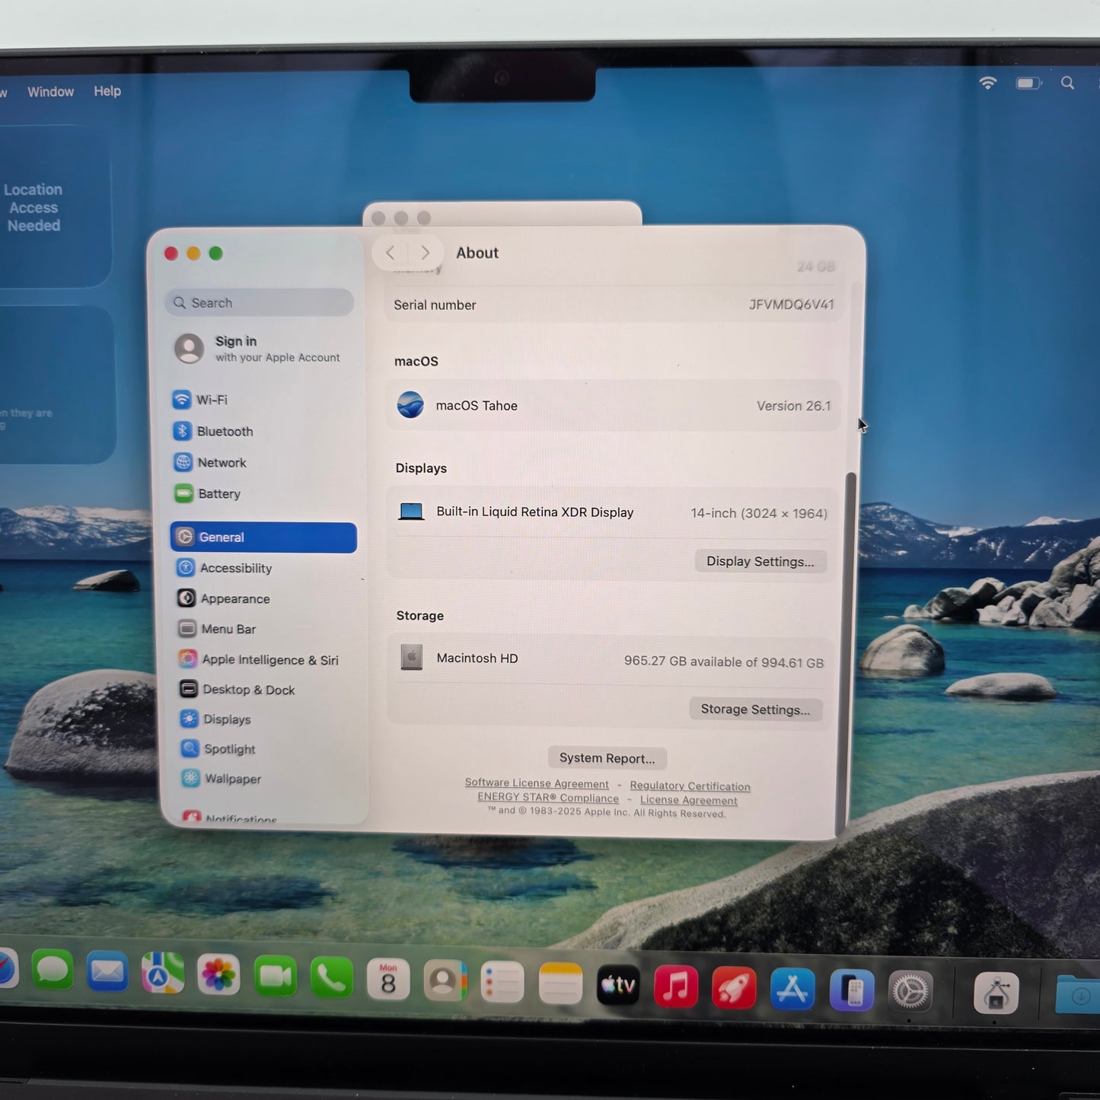Open the Help menu in the menu bar

107,91
